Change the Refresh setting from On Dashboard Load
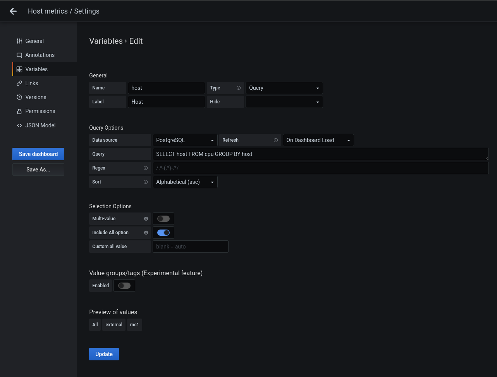The image size is (497, 377). tap(318, 140)
